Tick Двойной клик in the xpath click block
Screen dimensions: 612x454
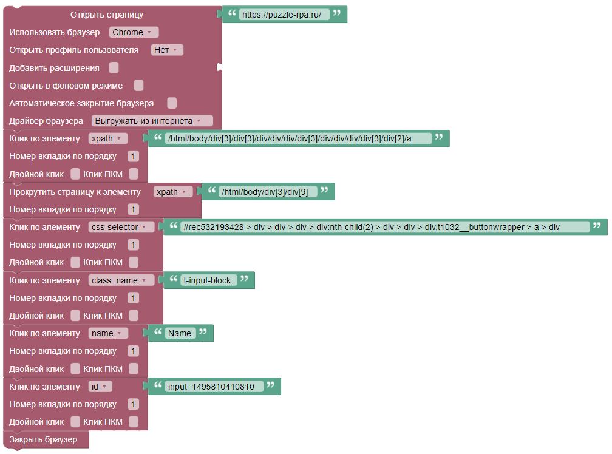(x=75, y=174)
